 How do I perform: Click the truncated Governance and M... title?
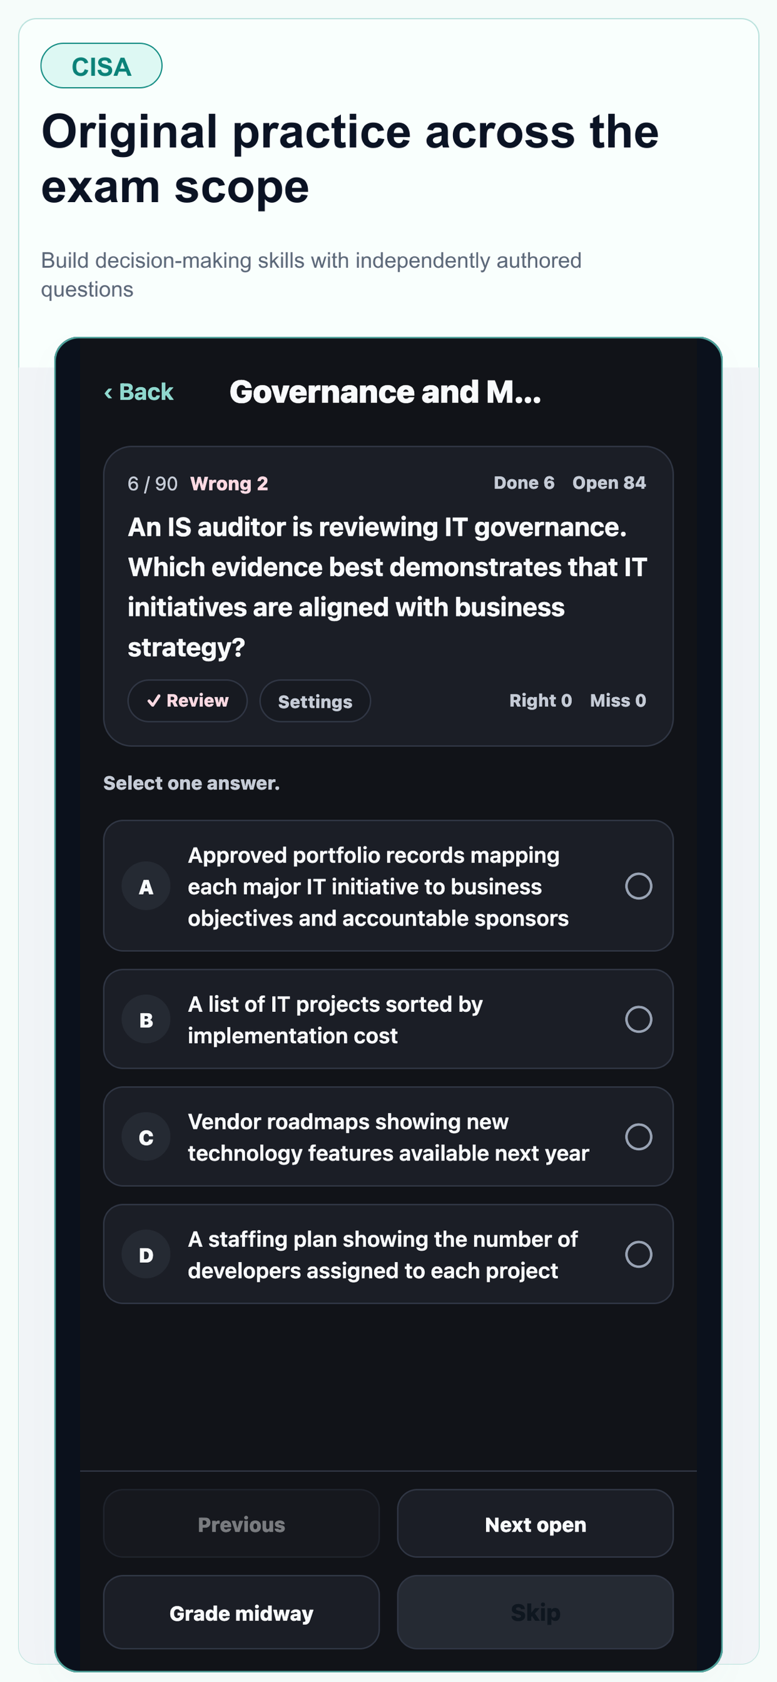(385, 392)
